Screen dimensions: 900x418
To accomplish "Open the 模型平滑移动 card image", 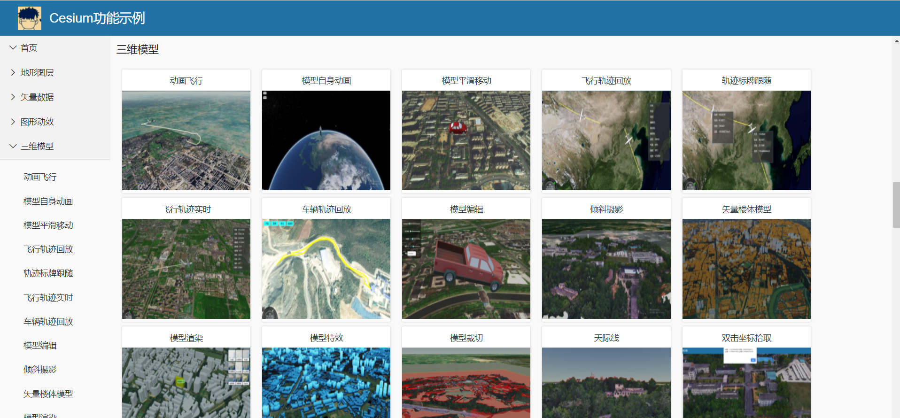I will click(466, 140).
